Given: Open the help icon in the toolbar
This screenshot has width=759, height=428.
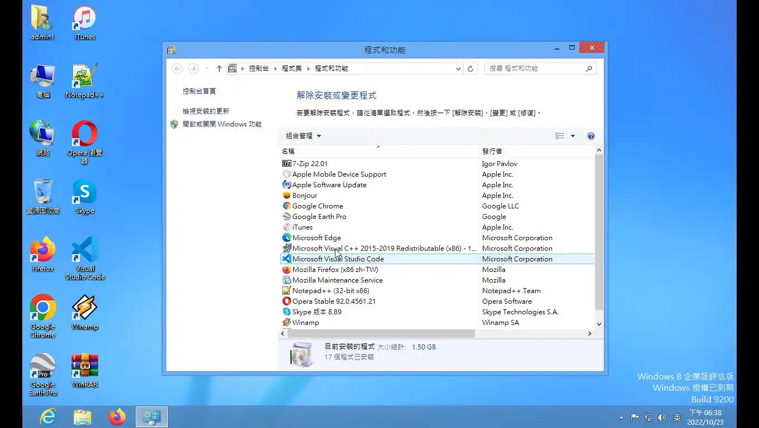Looking at the screenshot, I should pyautogui.click(x=591, y=136).
